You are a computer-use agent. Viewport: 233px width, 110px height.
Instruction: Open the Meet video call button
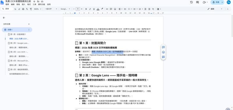205,2
